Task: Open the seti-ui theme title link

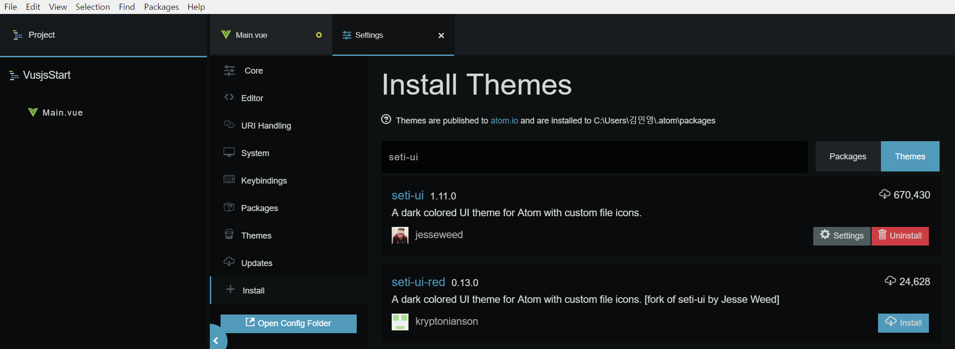Action: [x=408, y=195]
